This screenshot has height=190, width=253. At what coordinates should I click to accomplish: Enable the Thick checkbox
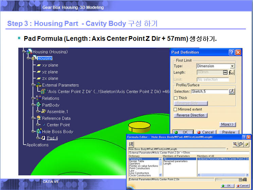click(175, 98)
